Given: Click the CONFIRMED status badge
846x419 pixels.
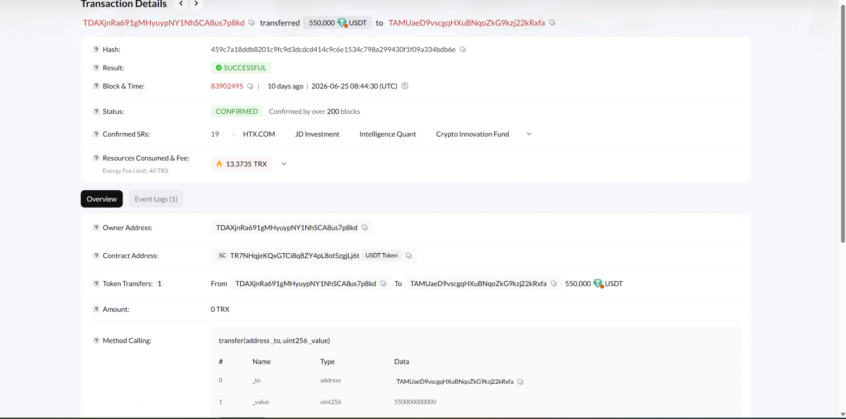Looking at the screenshot, I should (x=236, y=111).
